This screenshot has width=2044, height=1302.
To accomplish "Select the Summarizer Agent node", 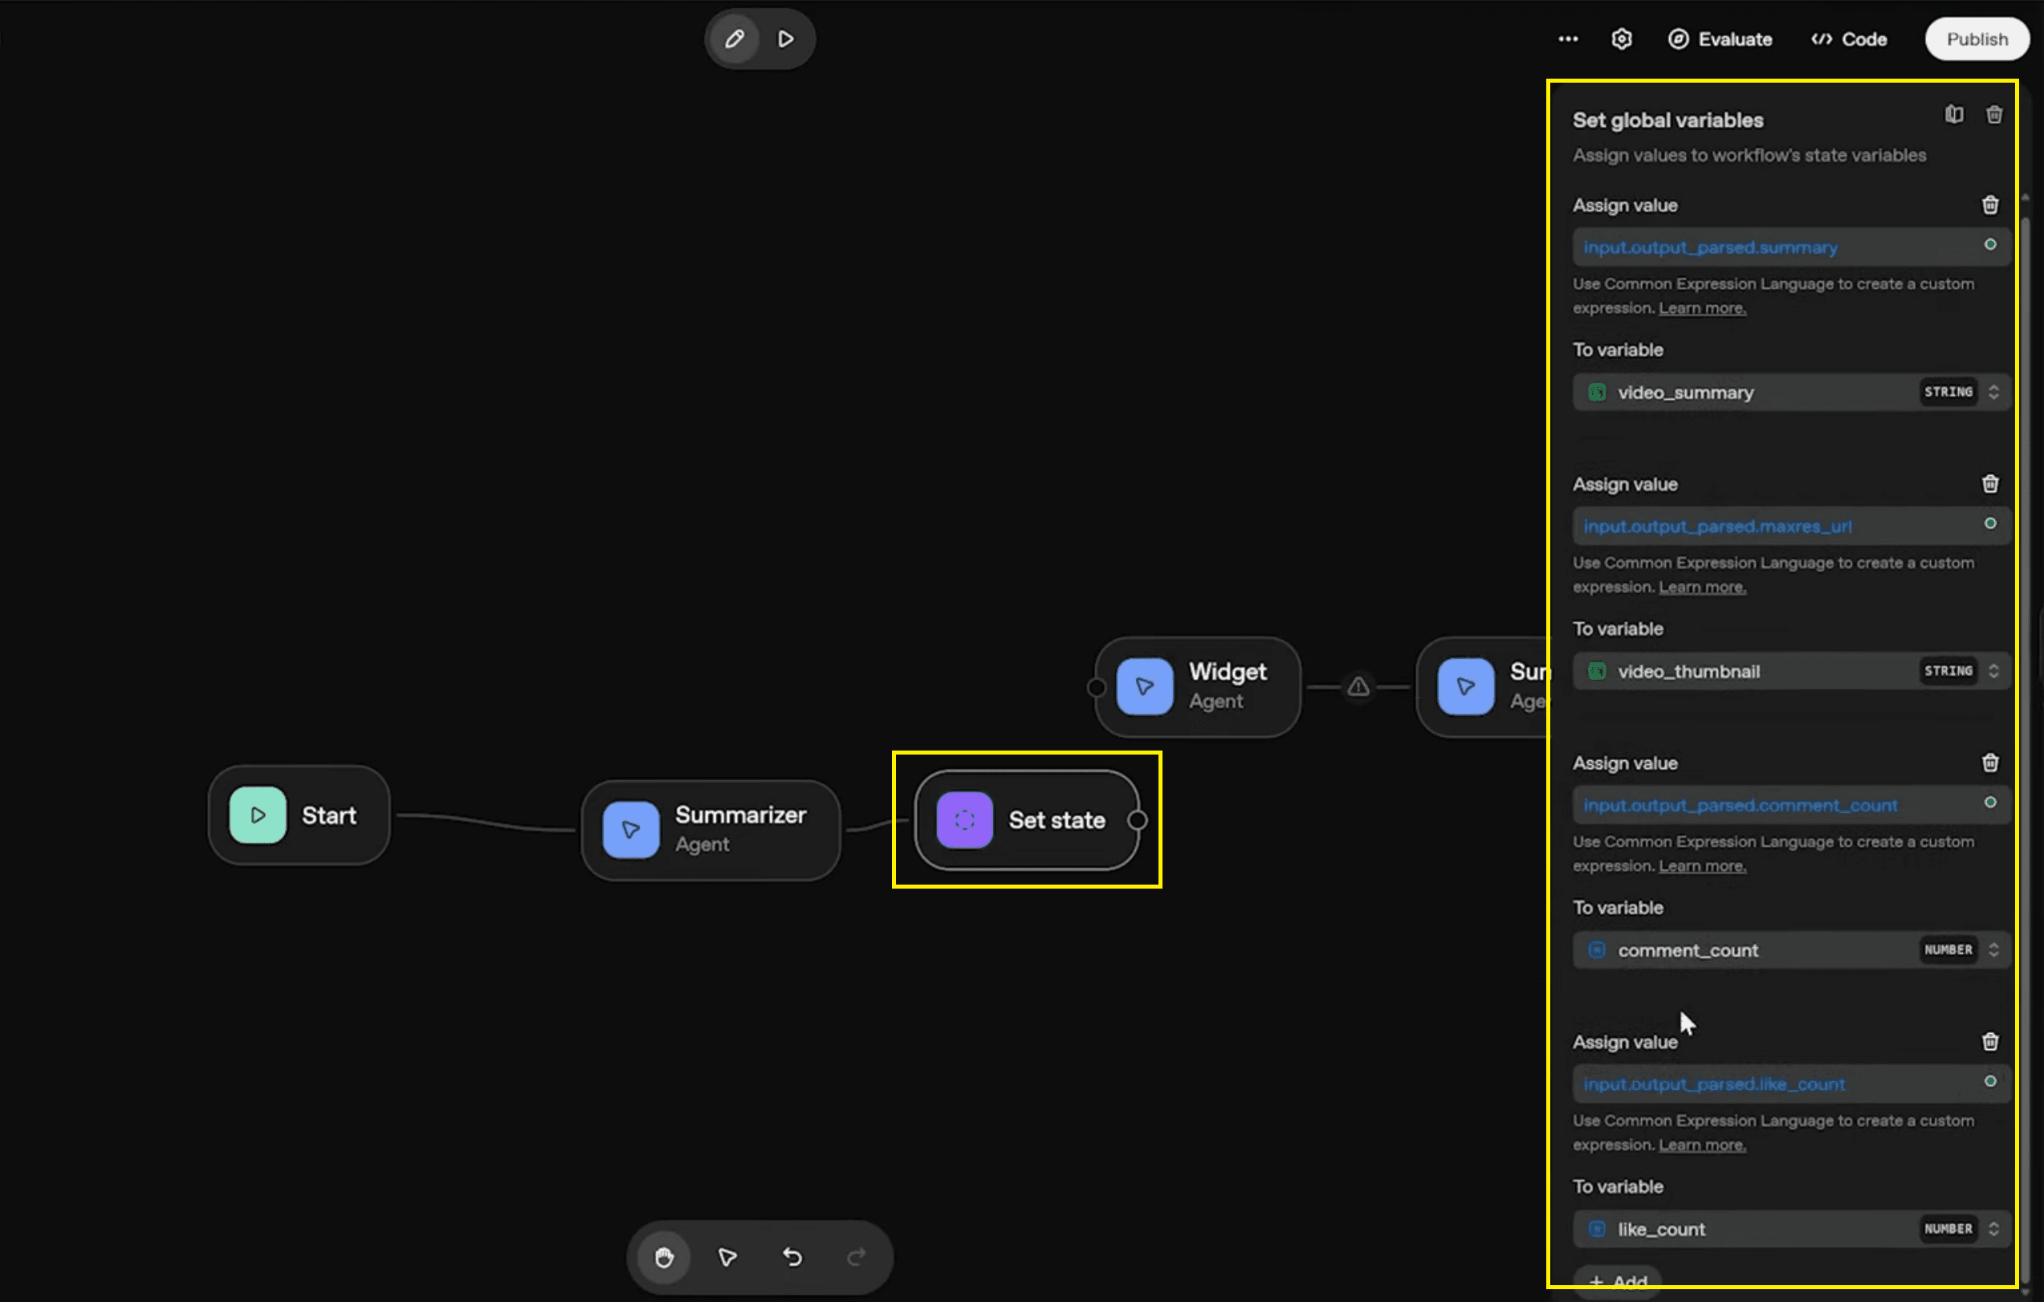I will 711,829.
